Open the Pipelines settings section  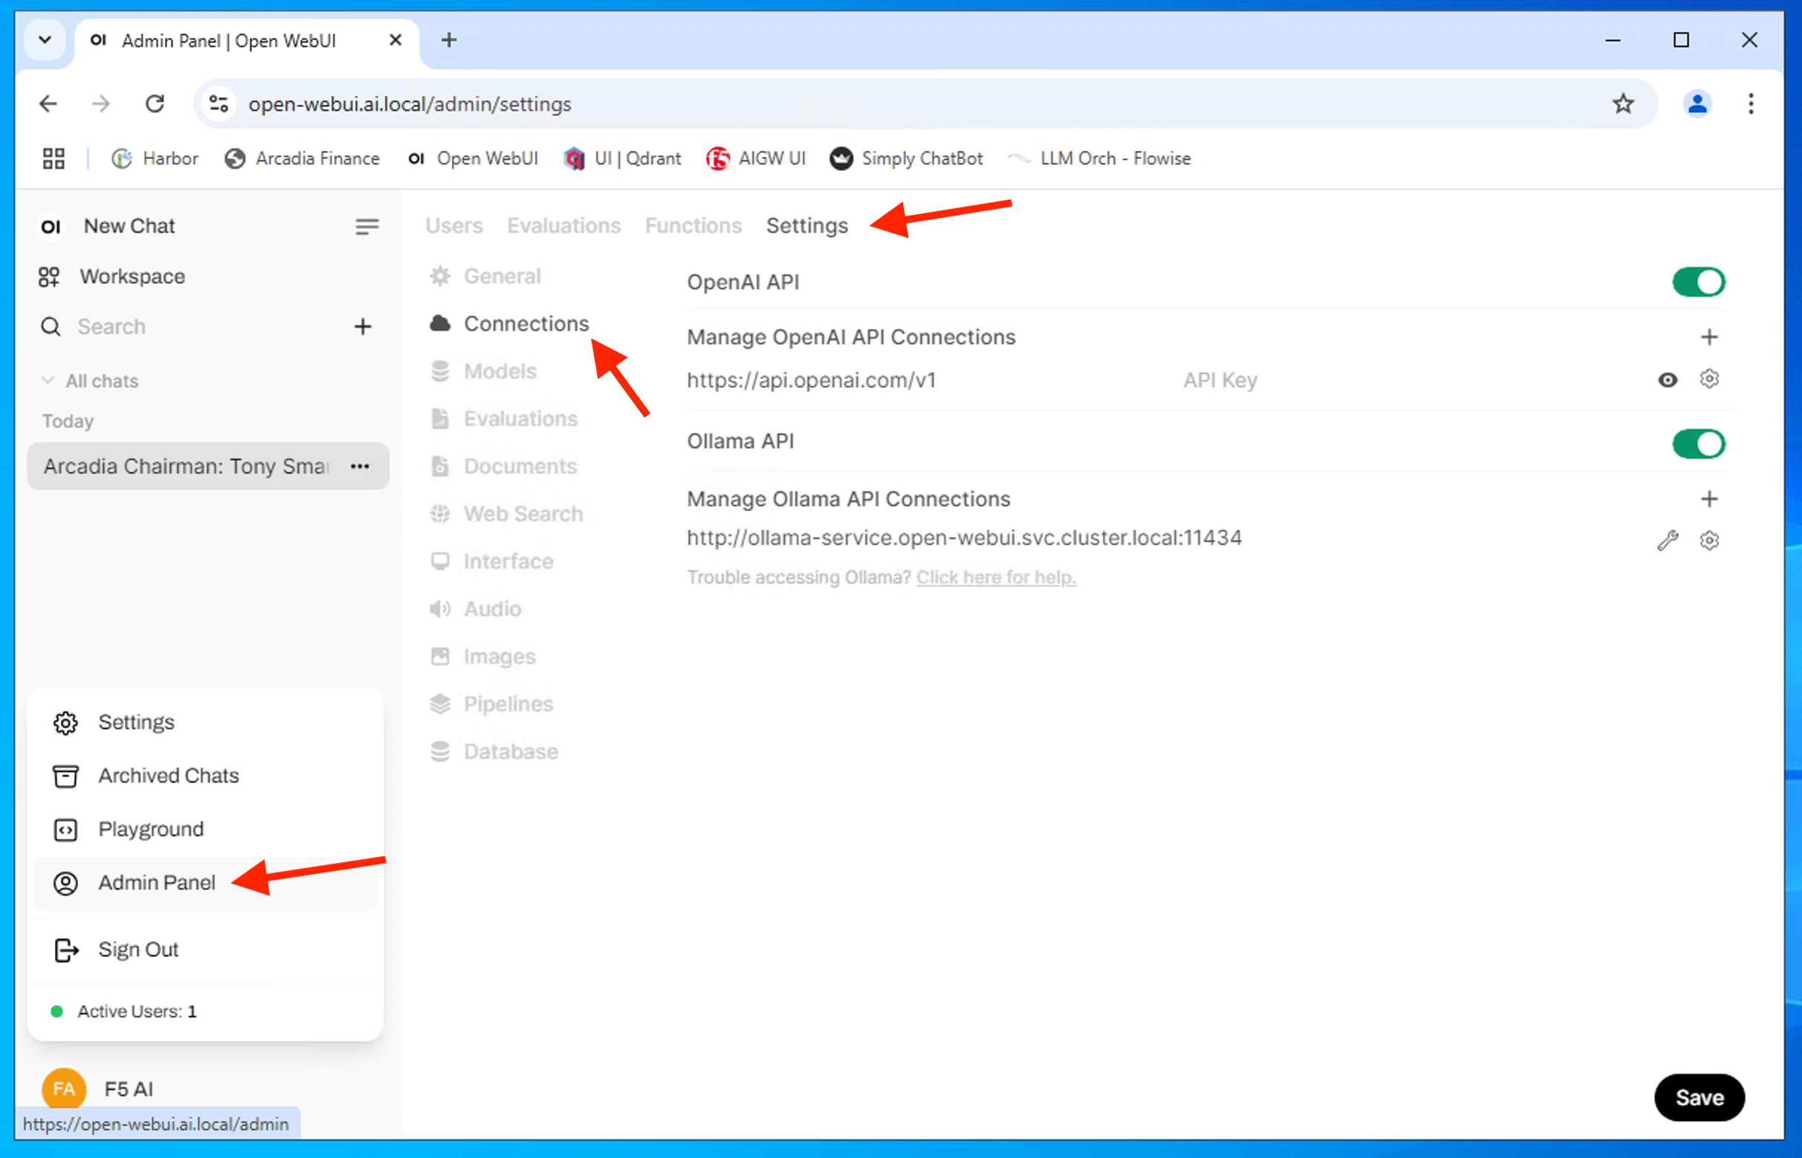[508, 704]
